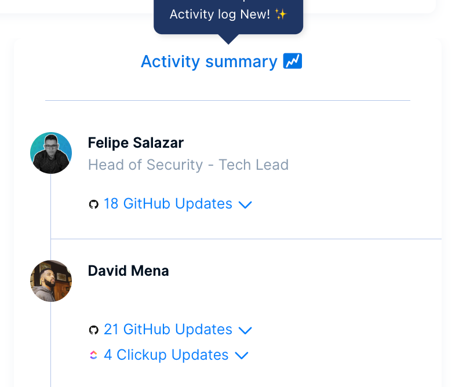Click the David Mena name
Screen dimensions: 459x387
click(128, 271)
